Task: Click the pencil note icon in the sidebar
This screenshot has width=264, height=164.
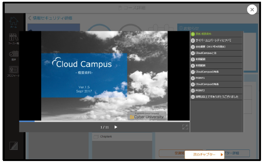Action: tap(13, 146)
